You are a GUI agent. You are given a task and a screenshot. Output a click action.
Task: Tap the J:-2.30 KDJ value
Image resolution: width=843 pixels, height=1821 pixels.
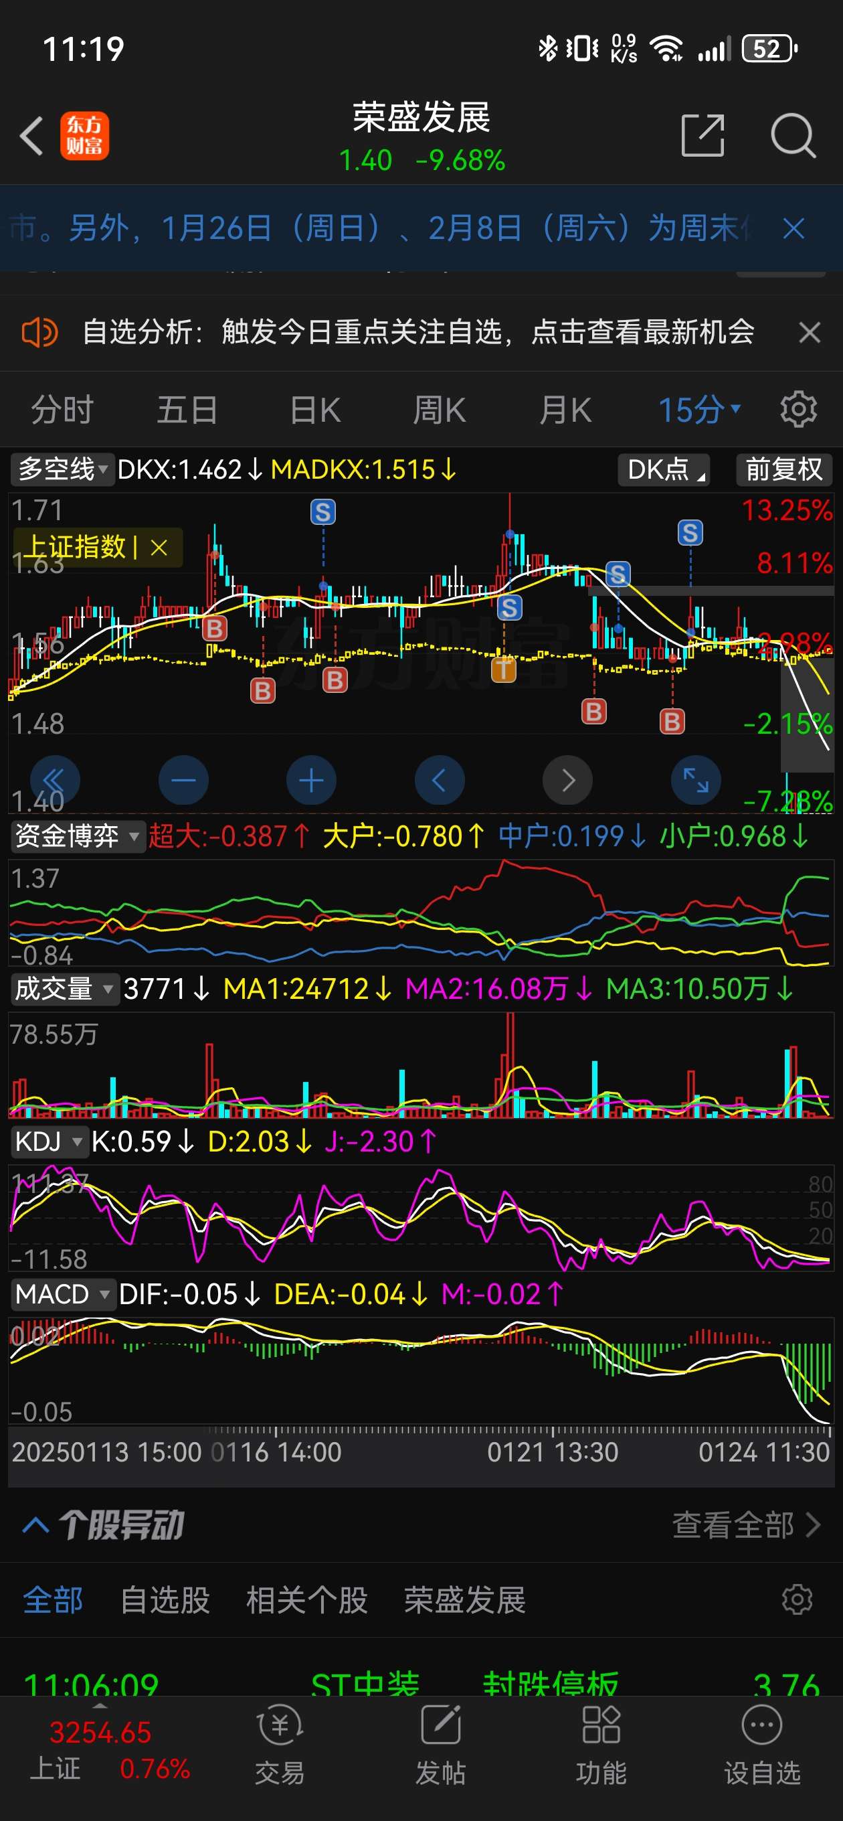tap(381, 1141)
